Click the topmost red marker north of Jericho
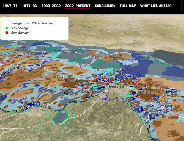The width and height of the screenshot is (184, 141). coord(120,49)
